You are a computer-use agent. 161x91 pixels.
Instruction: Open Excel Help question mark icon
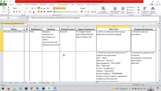[x=152, y=4]
